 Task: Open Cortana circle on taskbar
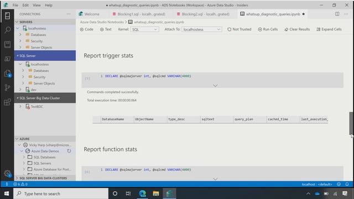click(x=115, y=193)
